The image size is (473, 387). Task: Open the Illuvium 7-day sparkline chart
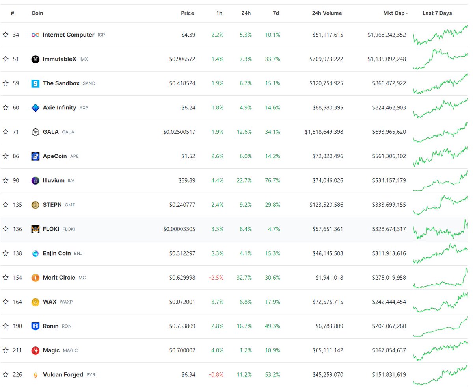[440, 180]
